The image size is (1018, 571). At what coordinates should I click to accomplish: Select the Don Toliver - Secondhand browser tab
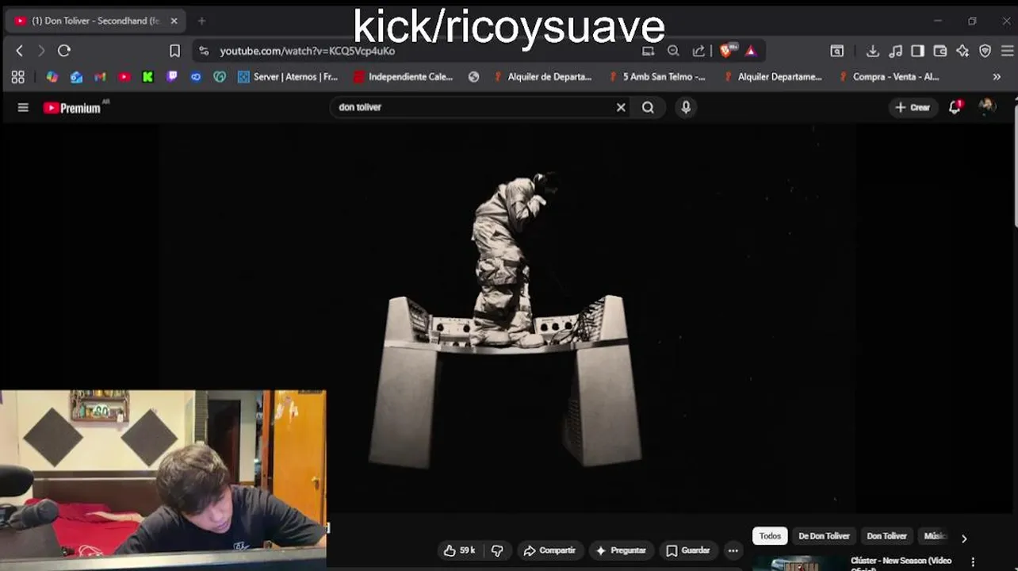point(96,21)
